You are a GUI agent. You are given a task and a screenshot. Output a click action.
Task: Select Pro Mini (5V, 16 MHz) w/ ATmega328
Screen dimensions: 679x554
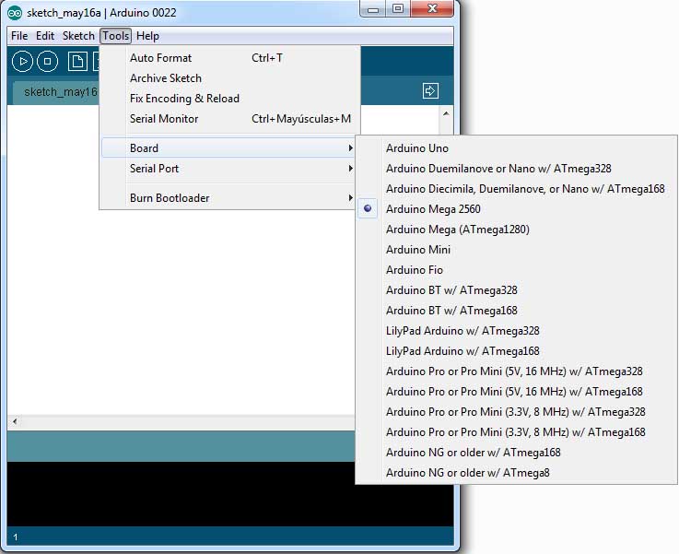click(517, 371)
